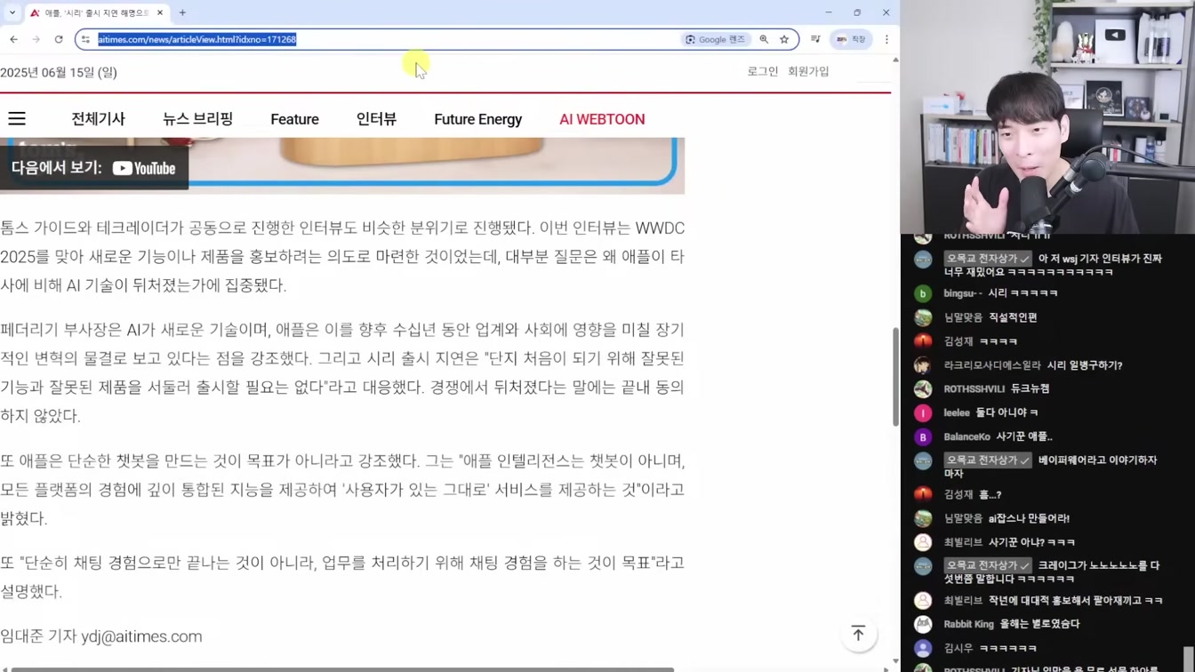Reload the aitimes.com article page
The height and width of the screenshot is (672, 1195).
point(59,39)
